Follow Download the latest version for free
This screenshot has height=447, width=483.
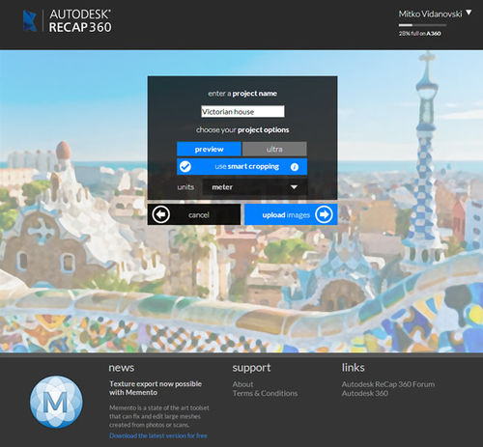[158, 435]
